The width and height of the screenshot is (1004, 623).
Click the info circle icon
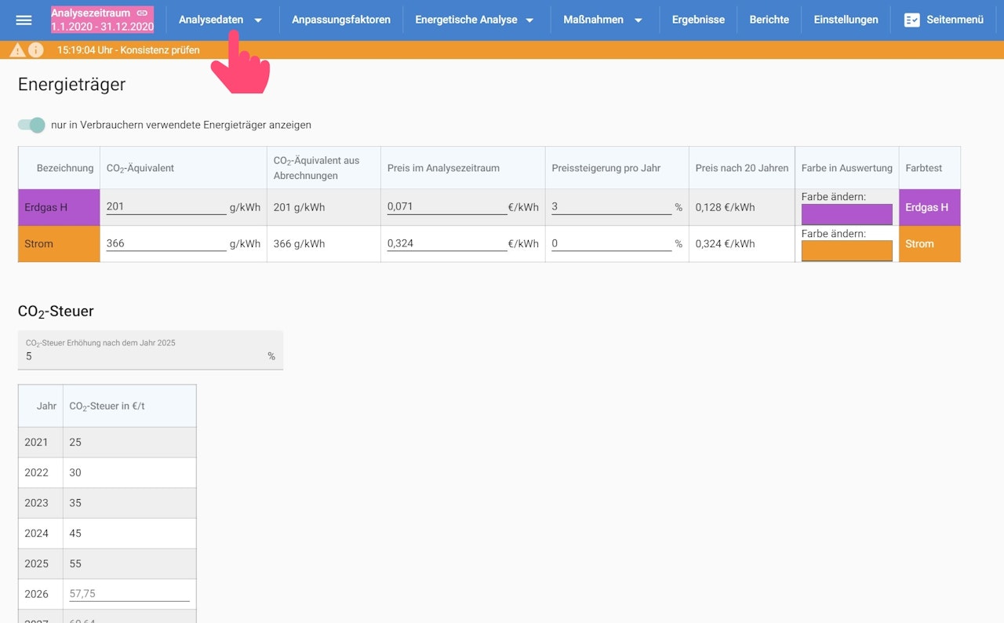(36, 50)
